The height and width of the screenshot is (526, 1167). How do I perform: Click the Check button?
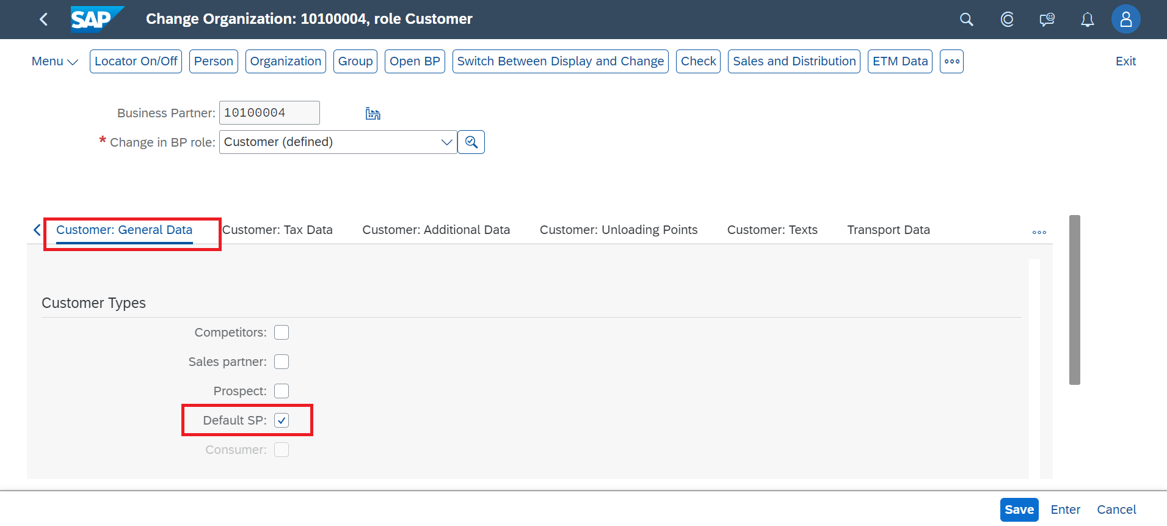pyautogui.click(x=698, y=61)
